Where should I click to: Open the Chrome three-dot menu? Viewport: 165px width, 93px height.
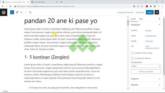point(162,6)
